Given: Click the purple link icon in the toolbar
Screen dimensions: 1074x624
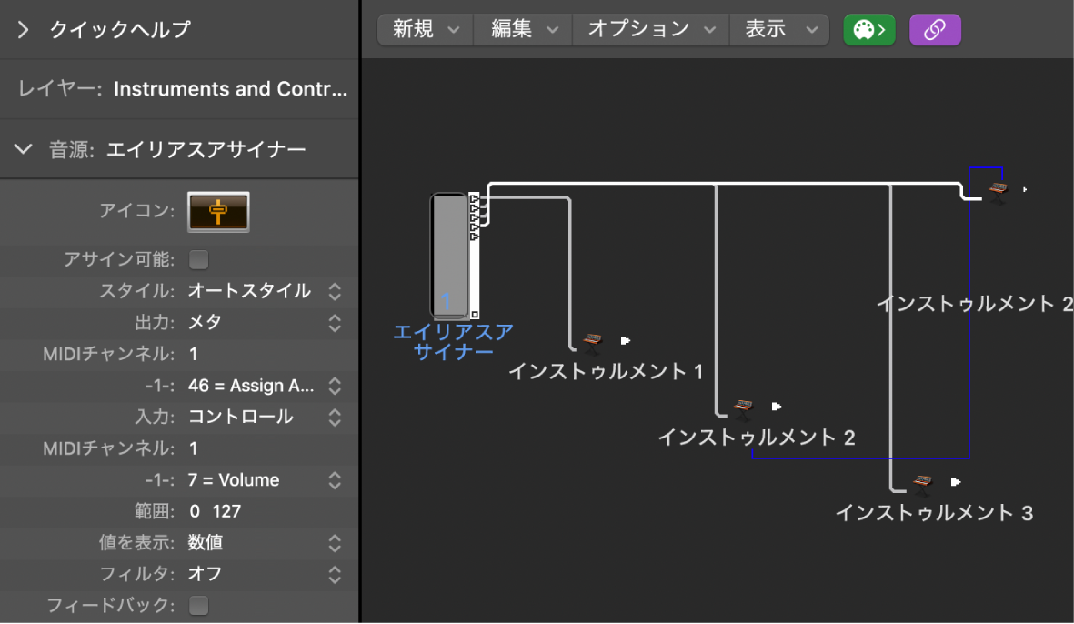Looking at the screenshot, I should pos(935,29).
